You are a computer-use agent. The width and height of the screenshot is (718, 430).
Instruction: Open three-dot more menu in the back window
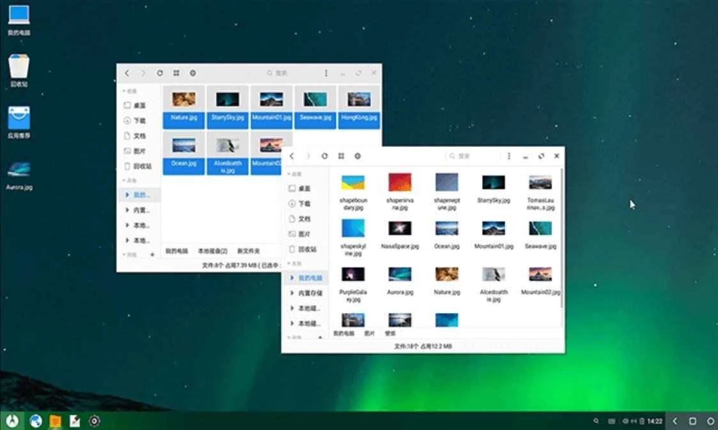click(x=326, y=73)
